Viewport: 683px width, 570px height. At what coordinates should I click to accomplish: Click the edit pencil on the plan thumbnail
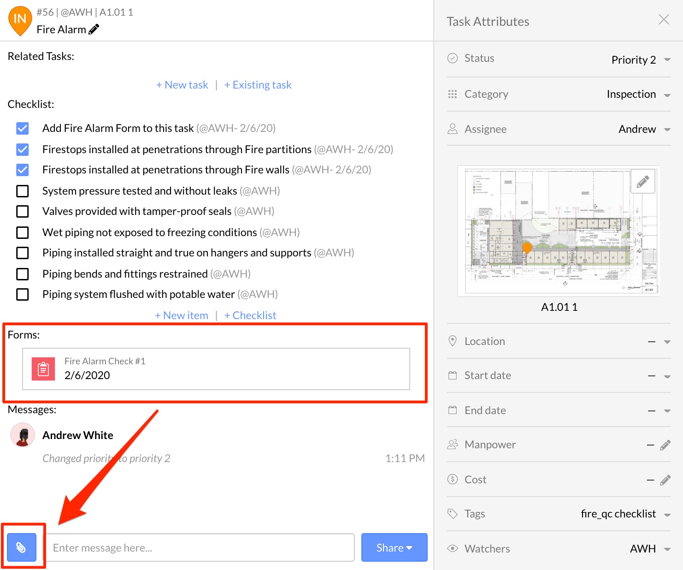tap(642, 181)
